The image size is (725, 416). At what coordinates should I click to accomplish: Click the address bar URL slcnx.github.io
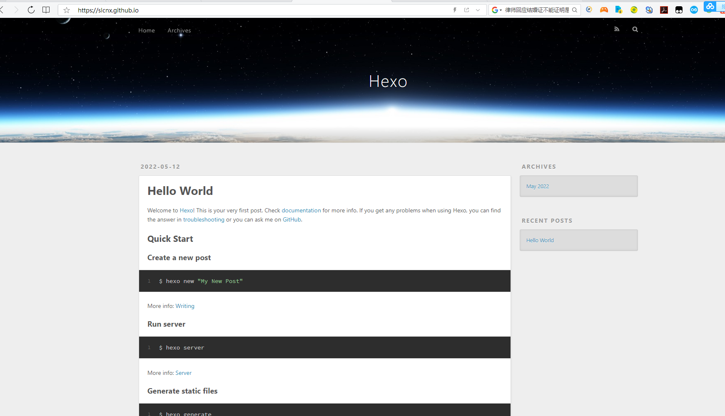(108, 10)
